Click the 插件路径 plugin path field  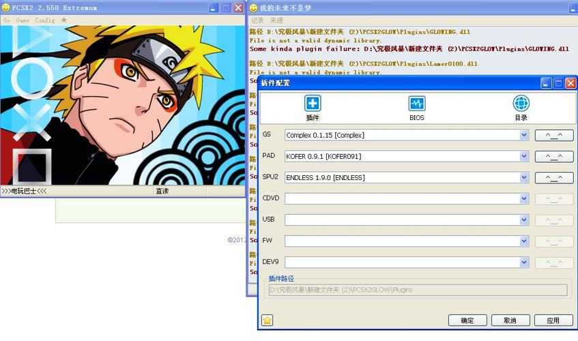[x=418, y=290]
